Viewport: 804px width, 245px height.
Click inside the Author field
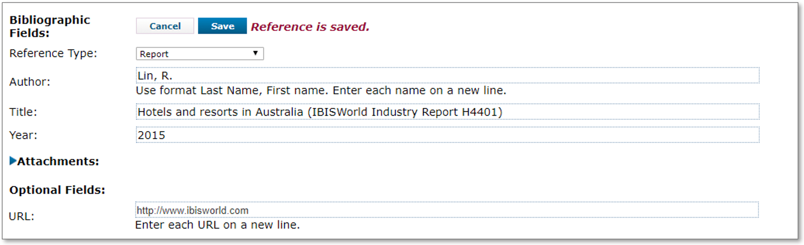pyautogui.click(x=262, y=75)
